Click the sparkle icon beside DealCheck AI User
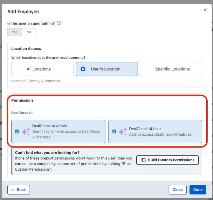The height and width of the screenshot is (200, 213). click(122, 132)
